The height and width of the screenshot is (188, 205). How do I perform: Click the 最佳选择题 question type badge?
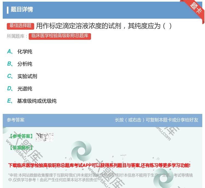point(20,26)
